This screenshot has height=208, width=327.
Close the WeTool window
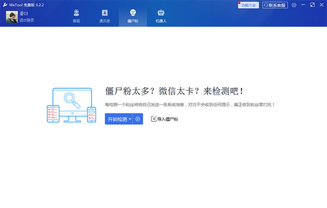(x=322, y=5)
